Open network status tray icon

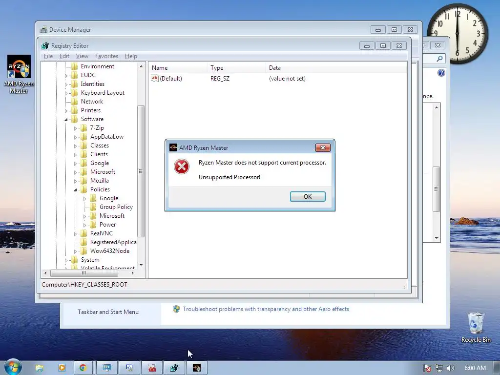pos(439,368)
